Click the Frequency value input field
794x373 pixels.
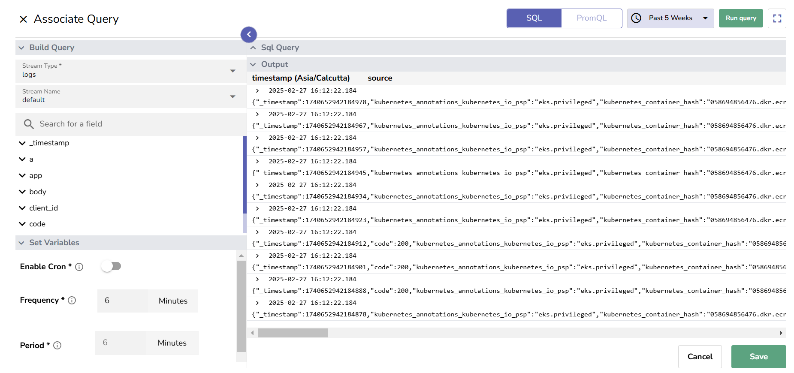(x=122, y=301)
